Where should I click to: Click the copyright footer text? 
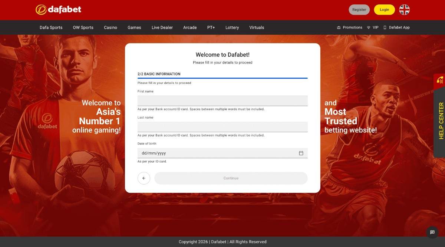[x=222, y=242]
